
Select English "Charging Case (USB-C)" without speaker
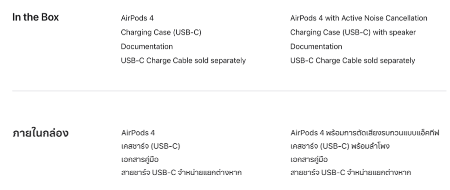[x=161, y=33]
